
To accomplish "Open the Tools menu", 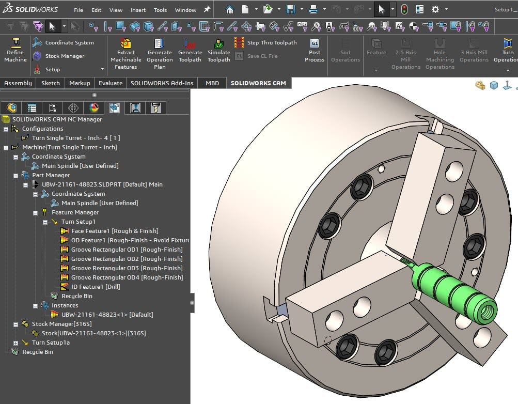I will click(160, 9).
